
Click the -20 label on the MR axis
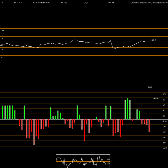[164, 127]
